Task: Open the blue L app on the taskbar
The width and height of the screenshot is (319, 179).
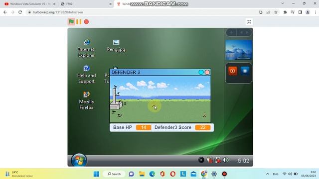Action: point(183,174)
